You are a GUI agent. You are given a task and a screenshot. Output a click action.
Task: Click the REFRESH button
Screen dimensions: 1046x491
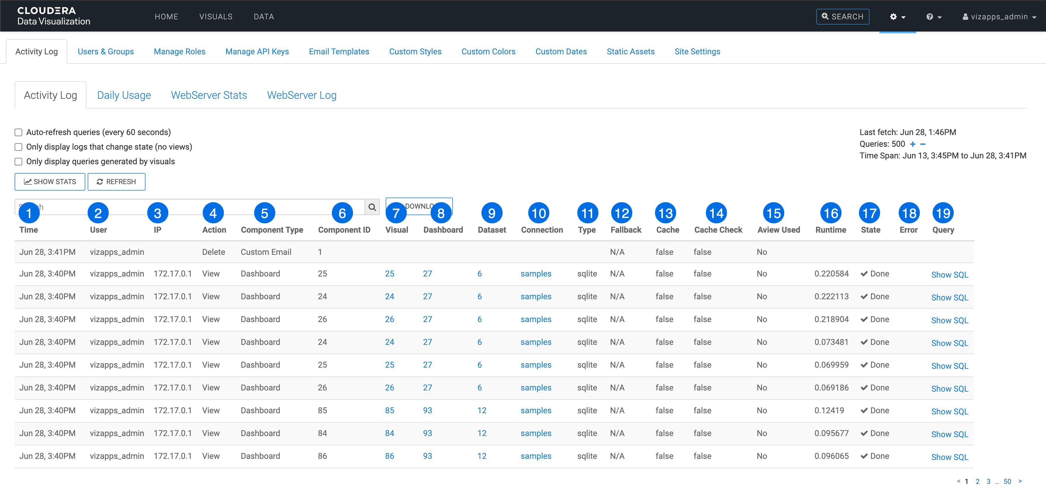116,181
